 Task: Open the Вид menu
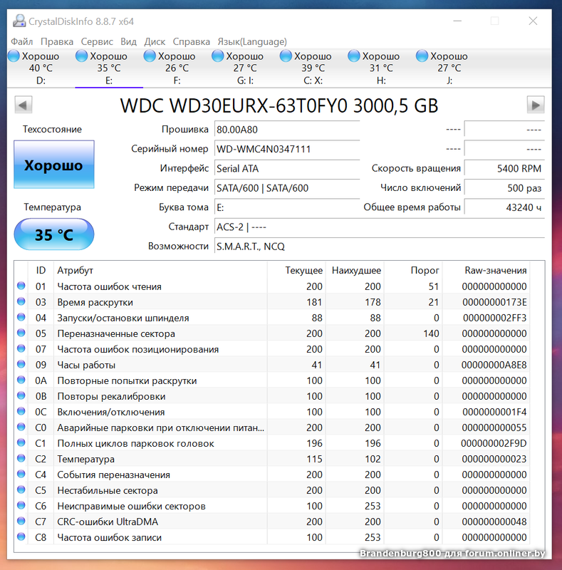(x=128, y=42)
